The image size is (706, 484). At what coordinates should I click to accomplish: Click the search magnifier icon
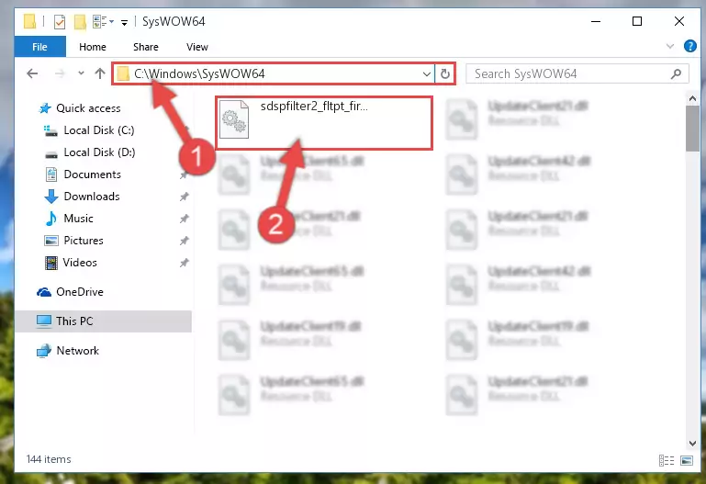(x=676, y=73)
